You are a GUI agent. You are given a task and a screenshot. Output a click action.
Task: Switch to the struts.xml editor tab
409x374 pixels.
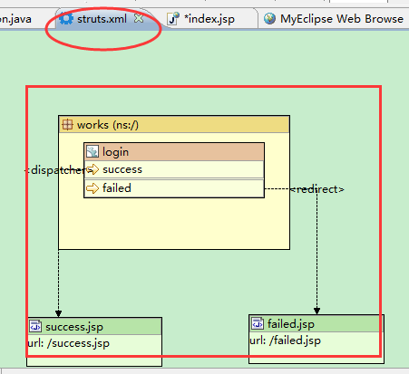pos(102,19)
